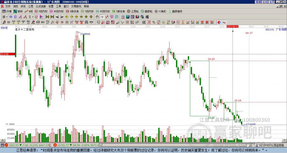Image resolution: width=287 pixels, height=153 pixels.
Task: Select the parallel channel lines tool
Action: (x=137, y=22)
